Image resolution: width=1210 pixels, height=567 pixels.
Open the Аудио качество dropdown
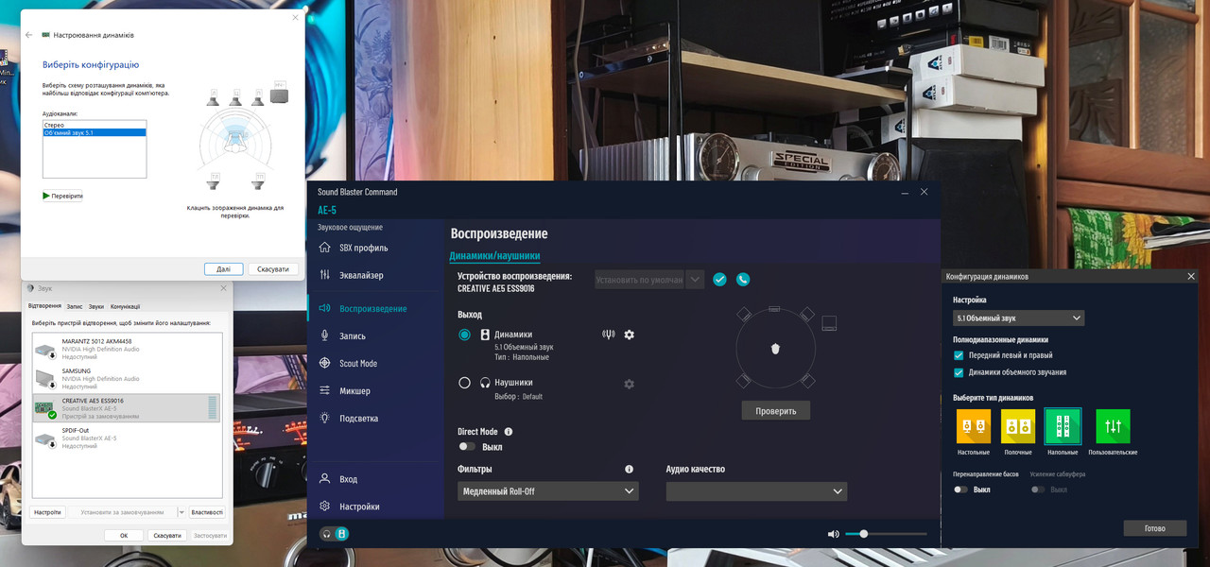(x=756, y=491)
